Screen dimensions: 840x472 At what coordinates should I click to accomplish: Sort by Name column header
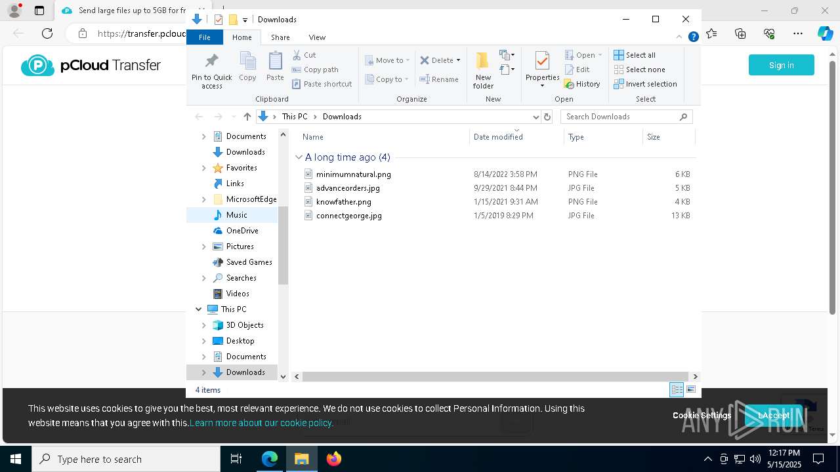click(x=385, y=137)
